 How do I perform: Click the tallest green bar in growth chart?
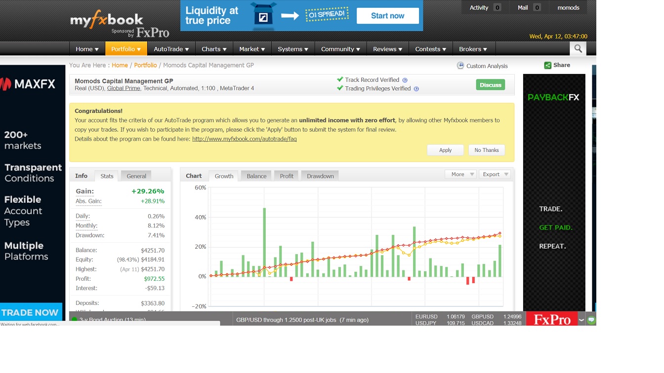264,242
